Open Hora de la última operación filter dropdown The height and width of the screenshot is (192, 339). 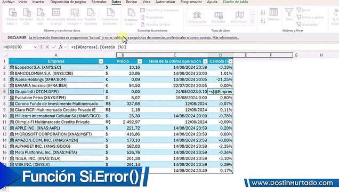pyautogui.click(x=205, y=61)
